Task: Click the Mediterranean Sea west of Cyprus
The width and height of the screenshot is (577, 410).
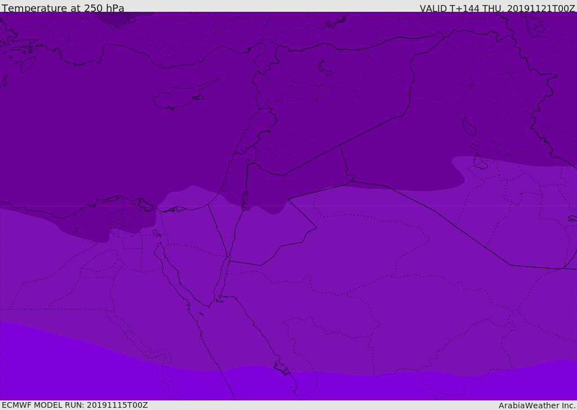Action: (85, 112)
